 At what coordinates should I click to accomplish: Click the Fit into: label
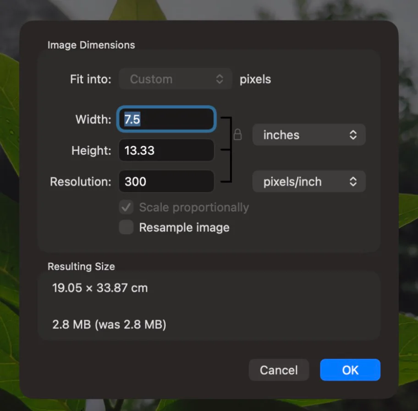pos(91,79)
